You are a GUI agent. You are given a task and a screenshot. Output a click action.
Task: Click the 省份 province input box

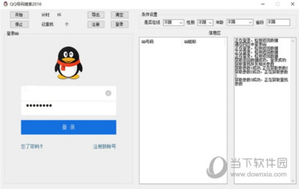tap(278, 22)
